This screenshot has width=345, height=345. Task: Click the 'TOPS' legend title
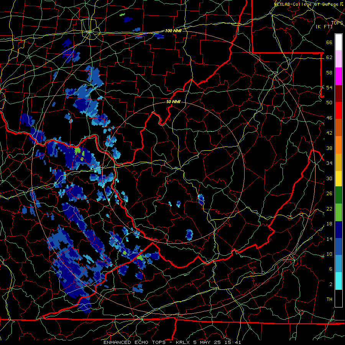click(337, 23)
